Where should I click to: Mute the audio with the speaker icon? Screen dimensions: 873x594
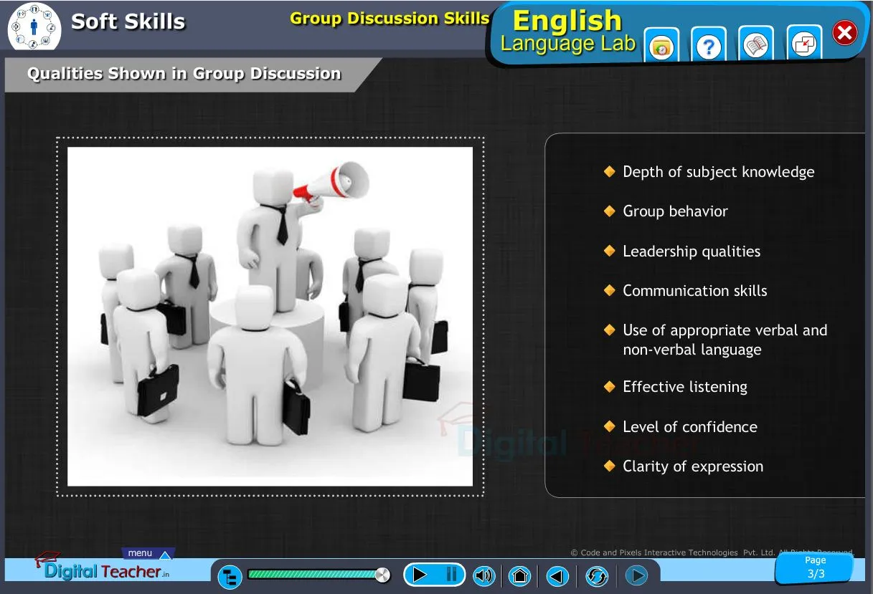(x=484, y=575)
